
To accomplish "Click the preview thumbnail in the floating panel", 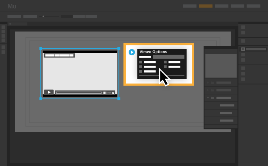I will (221, 66).
